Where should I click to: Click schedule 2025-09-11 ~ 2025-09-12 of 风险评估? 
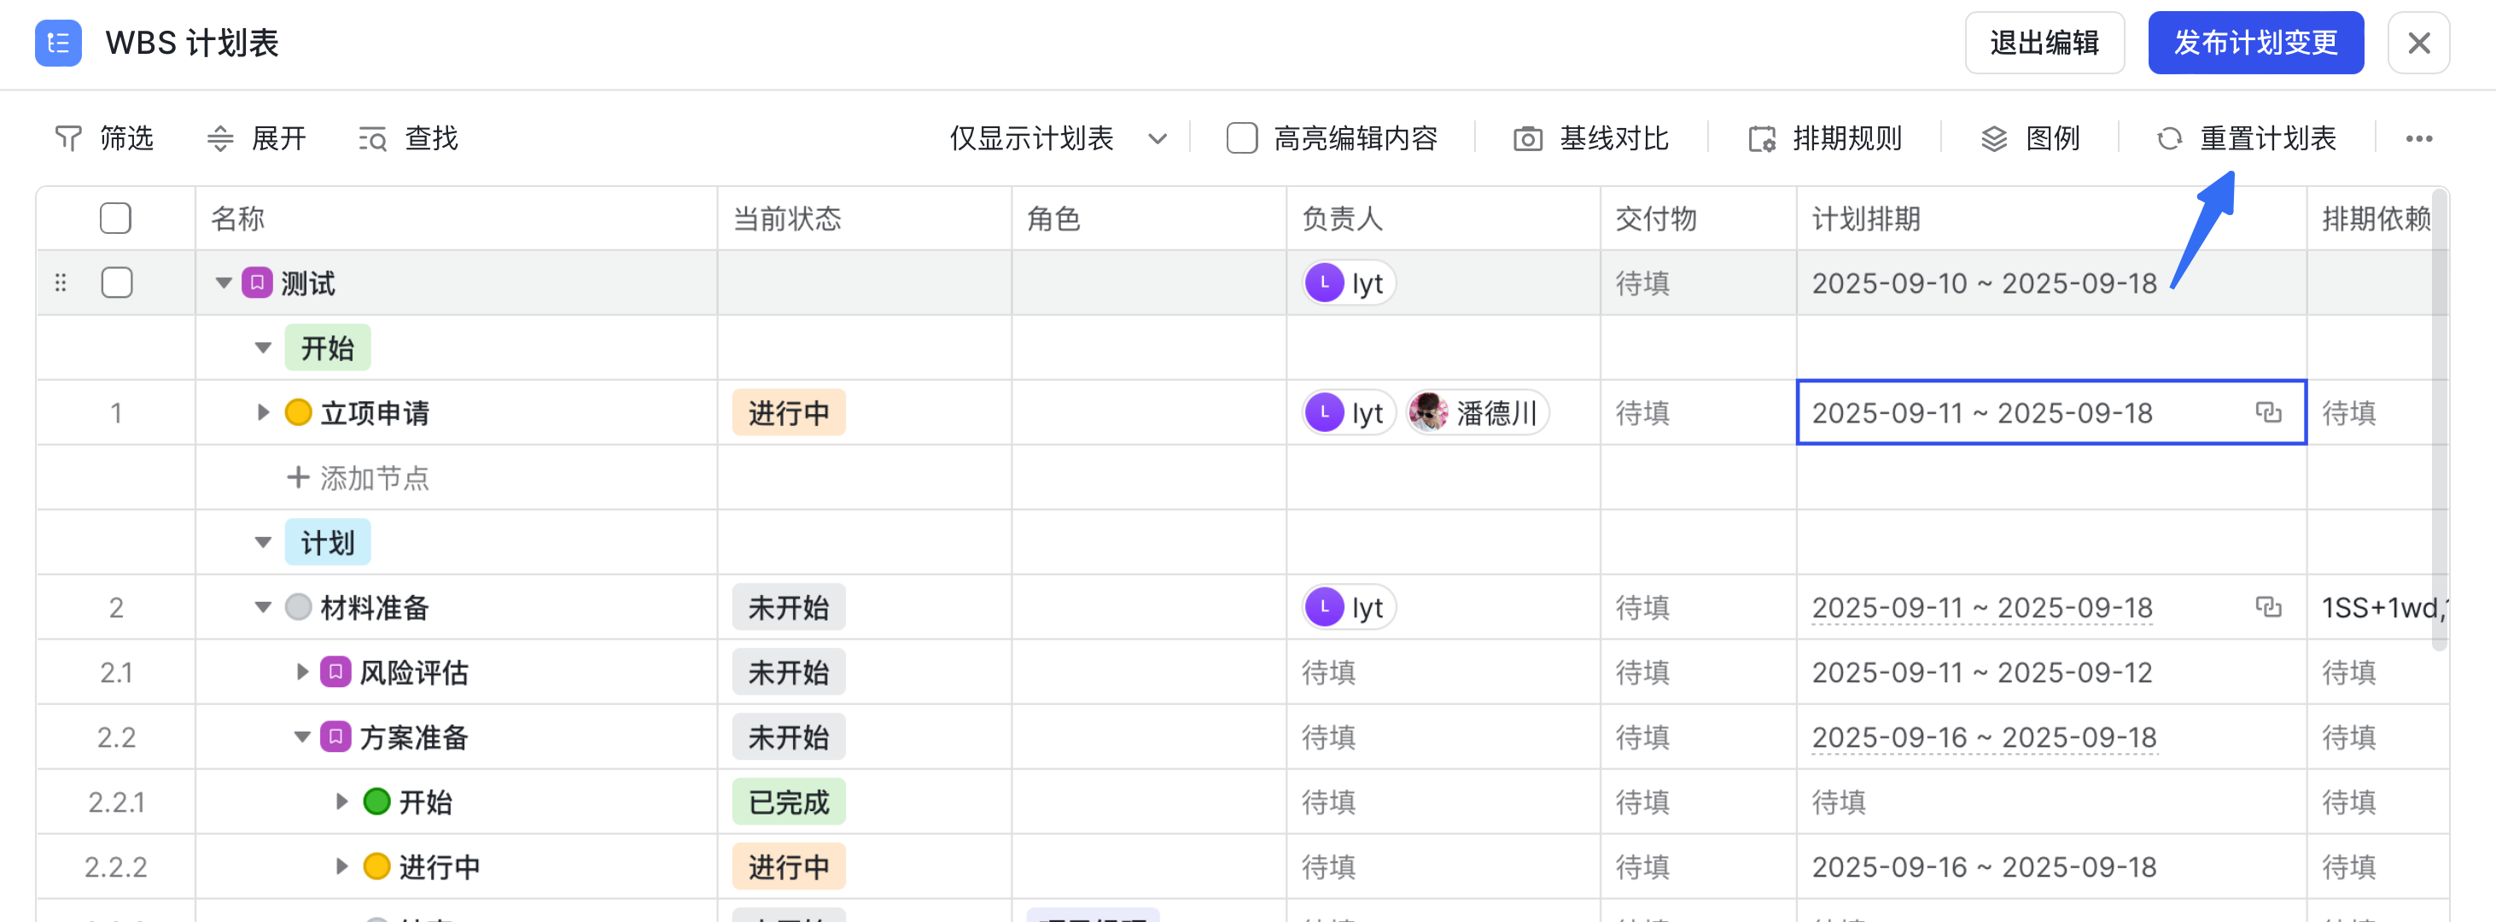click(x=1981, y=672)
